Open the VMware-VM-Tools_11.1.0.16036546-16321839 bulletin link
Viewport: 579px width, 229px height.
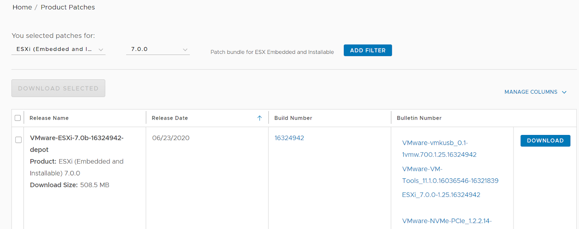click(450, 175)
